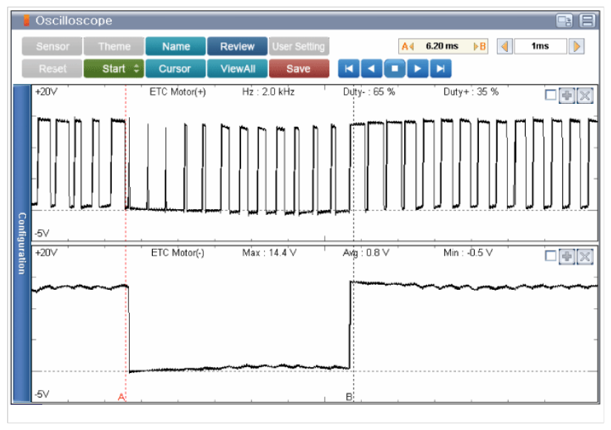This screenshot has width=611, height=430.
Task: Click the X icon on ETC Motor(+) channel
Action: coord(585,96)
